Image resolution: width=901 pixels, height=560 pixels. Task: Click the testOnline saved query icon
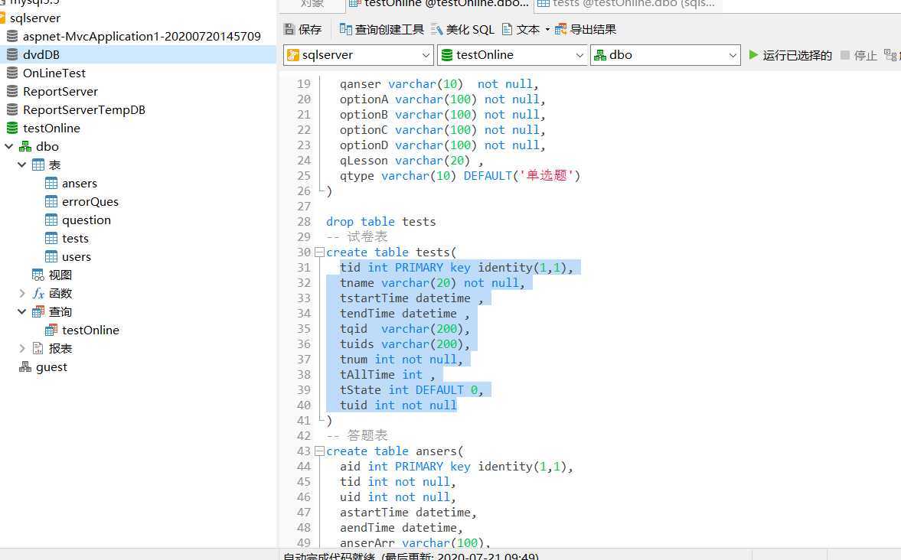(51, 330)
